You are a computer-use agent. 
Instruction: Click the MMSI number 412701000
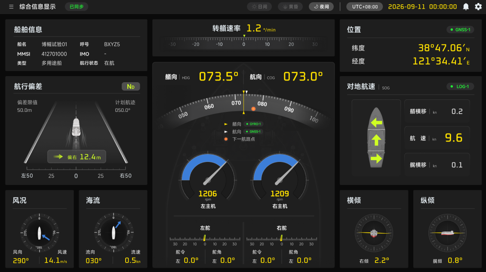coord(54,54)
